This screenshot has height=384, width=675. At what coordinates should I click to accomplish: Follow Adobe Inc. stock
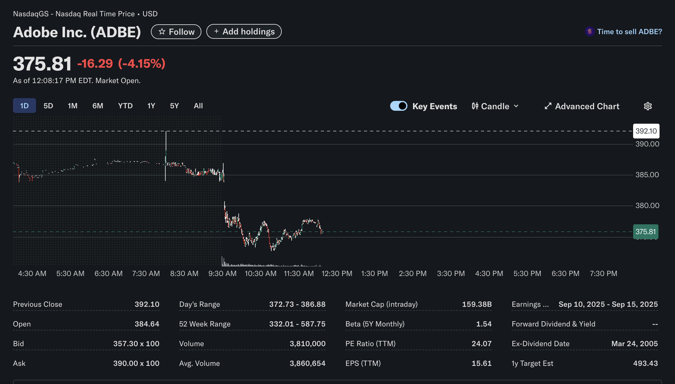point(176,32)
